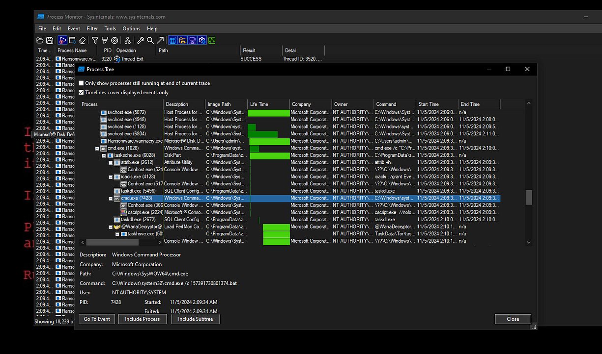Click the Include Subtree button
The height and width of the screenshot is (354, 602).
tap(196, 319)
